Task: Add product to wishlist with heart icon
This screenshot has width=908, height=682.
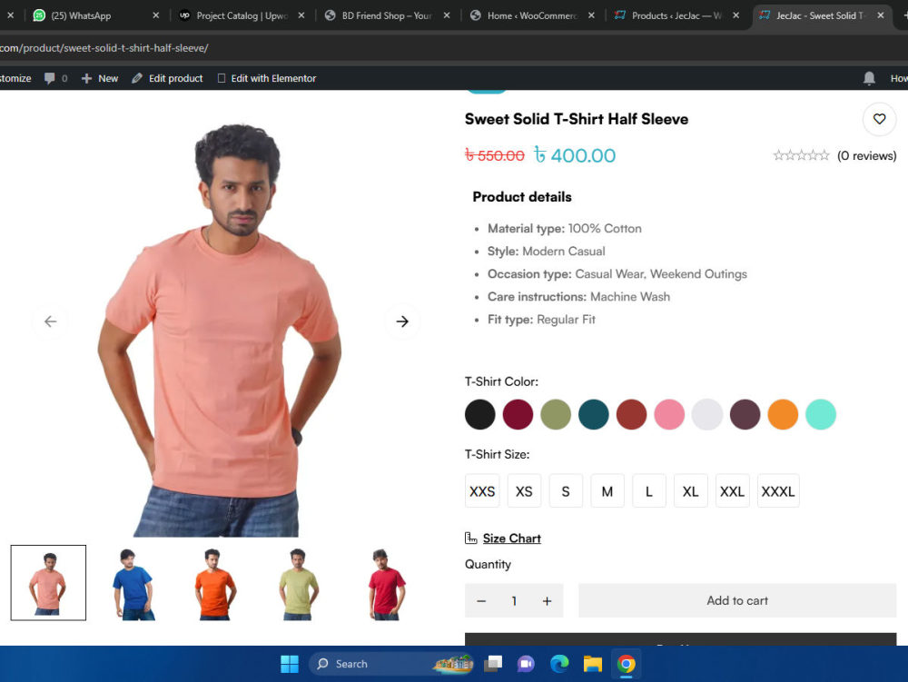Action: [879, 119]
